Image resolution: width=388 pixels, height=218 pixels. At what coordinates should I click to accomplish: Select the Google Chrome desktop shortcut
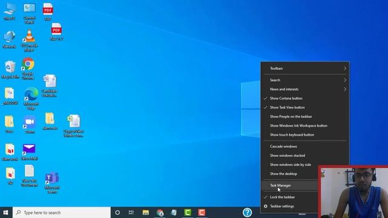pyautogui.click(x=28, y=68)
